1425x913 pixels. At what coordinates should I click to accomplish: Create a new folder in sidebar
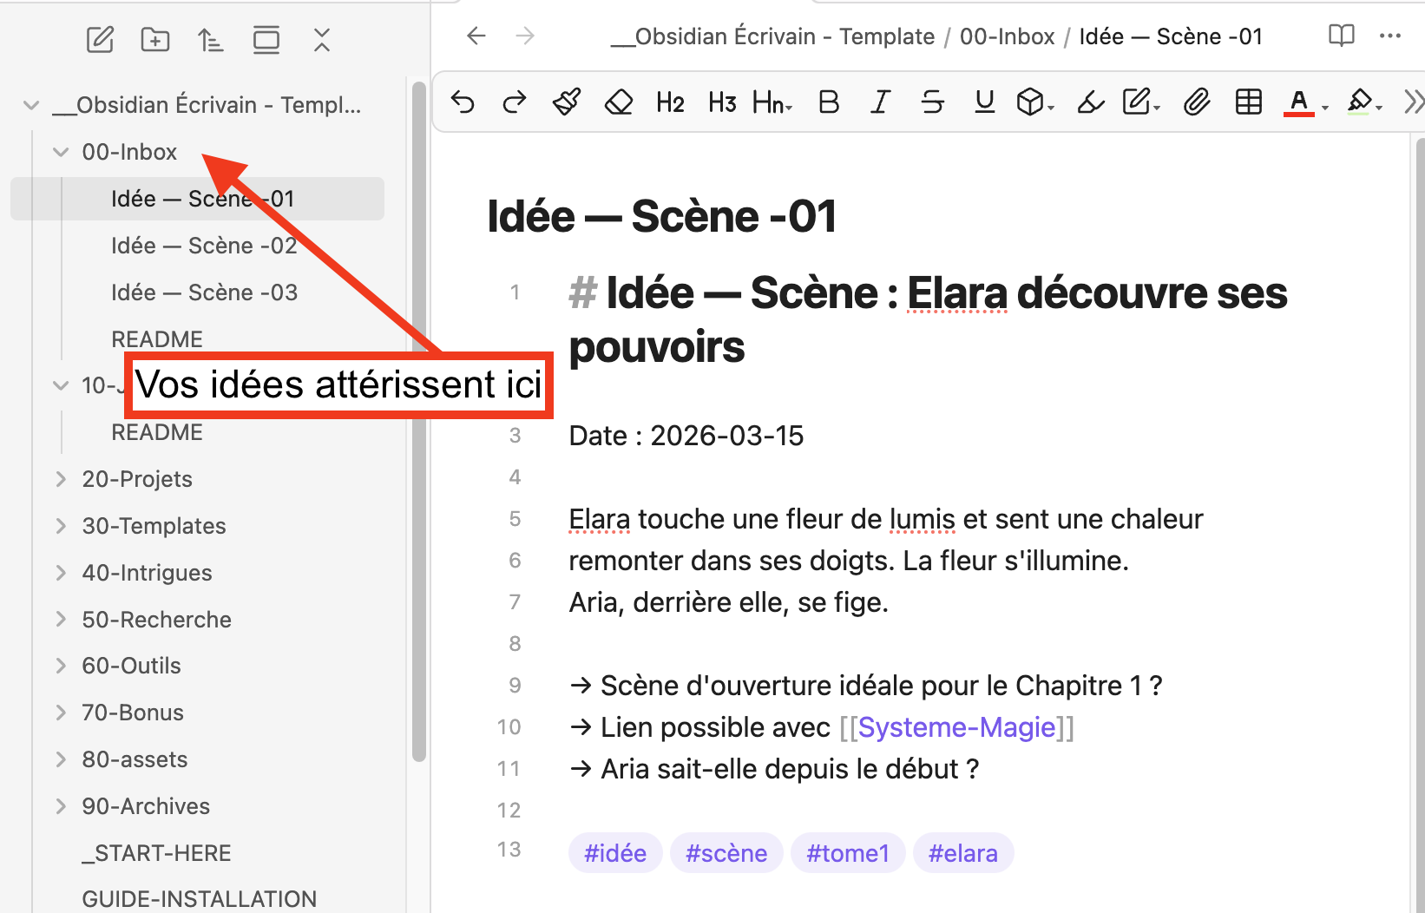pos(155,40)
